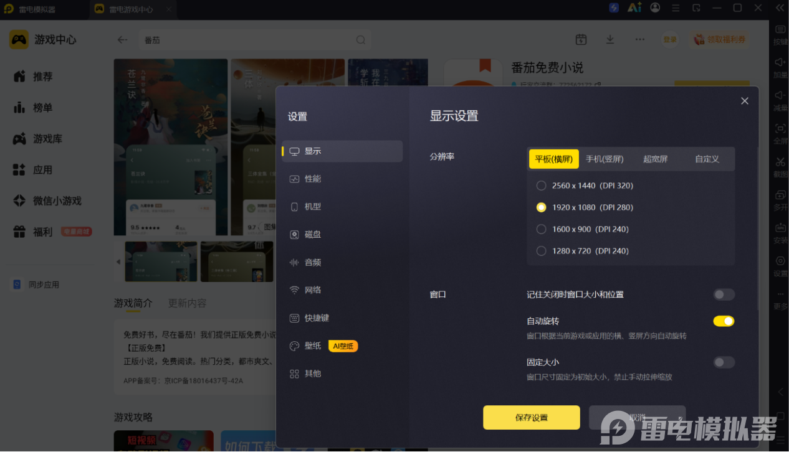The image size is (789, 452).
Task: Switch to the 游戏简介 tab
Action: point(133,303)
